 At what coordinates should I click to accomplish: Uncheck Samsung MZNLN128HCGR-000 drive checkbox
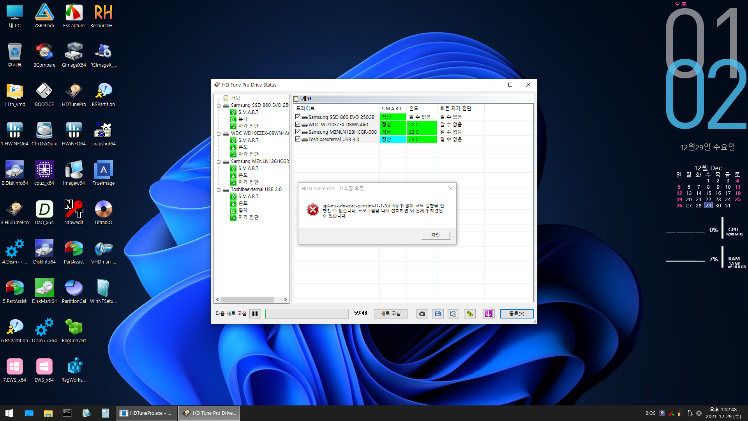click(x=298, y=132)
